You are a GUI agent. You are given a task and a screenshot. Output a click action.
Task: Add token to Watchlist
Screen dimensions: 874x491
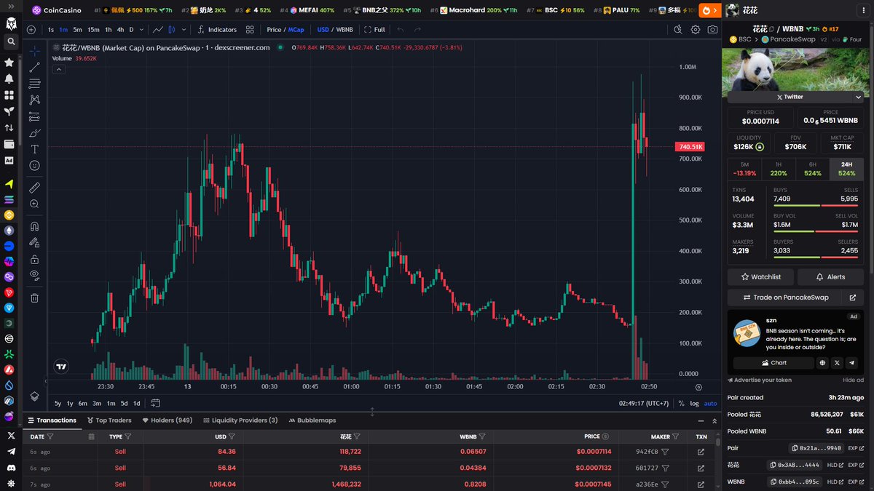(760, 277)
